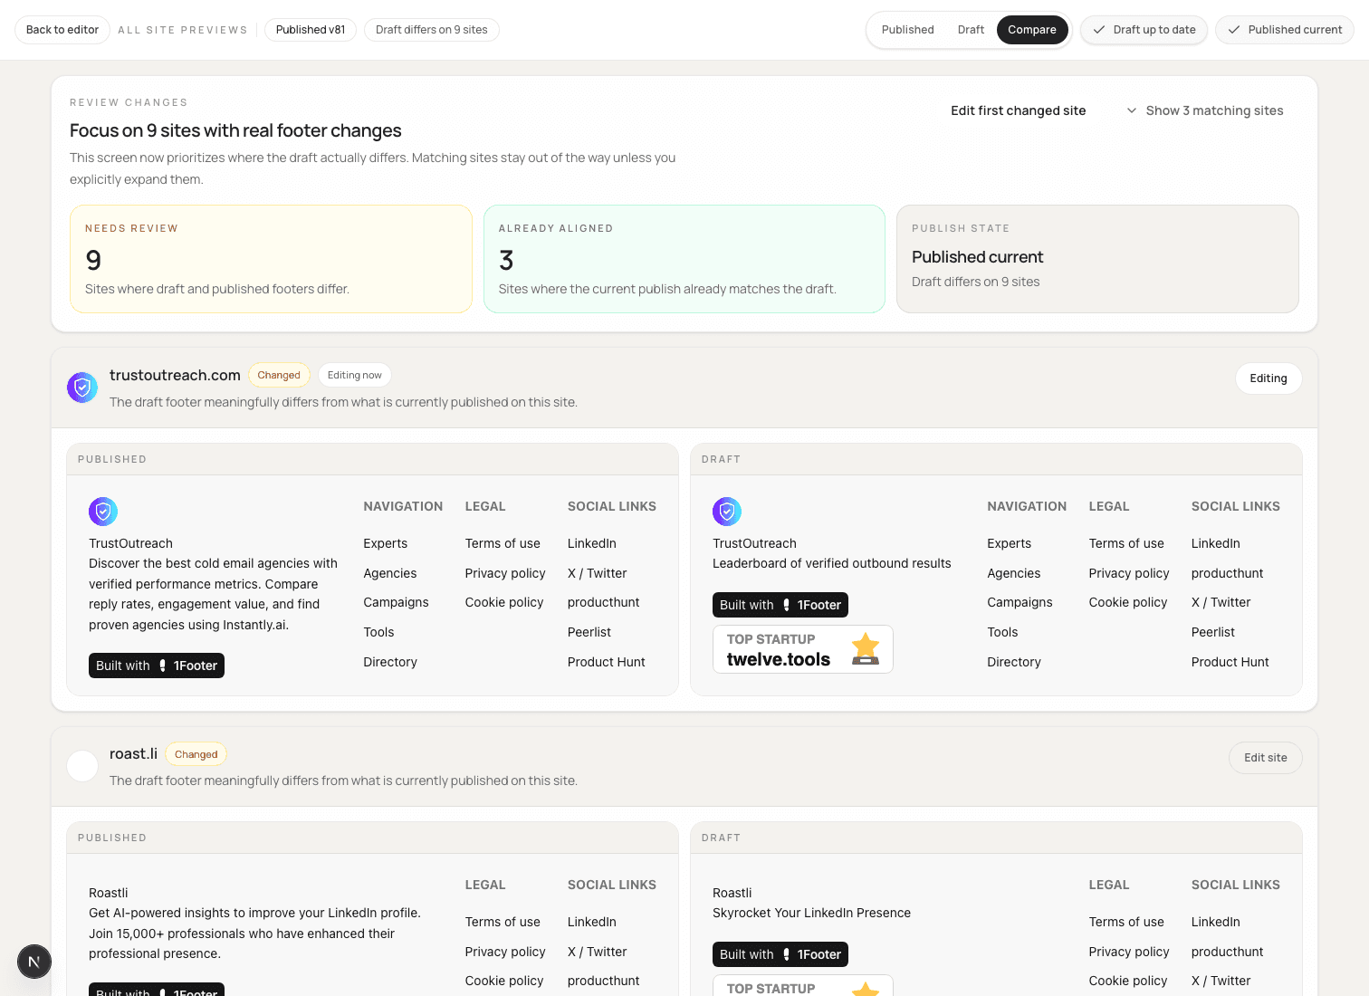Expand Show 3 matching sites
Screen dimensions: 1369x996
coord(1205,110)
